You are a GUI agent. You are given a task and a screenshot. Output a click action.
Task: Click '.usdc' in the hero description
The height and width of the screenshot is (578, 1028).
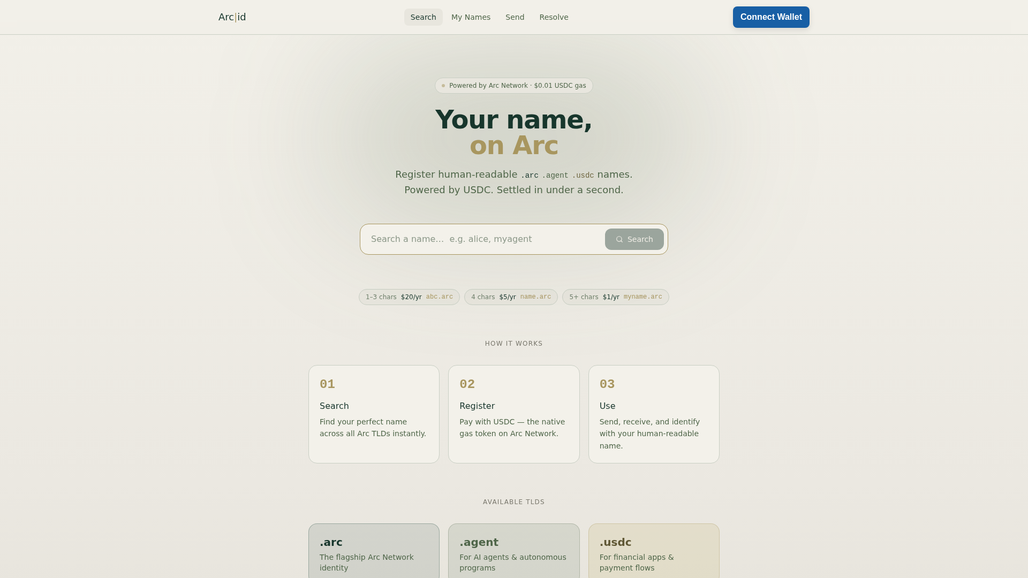tap(583, 176)
